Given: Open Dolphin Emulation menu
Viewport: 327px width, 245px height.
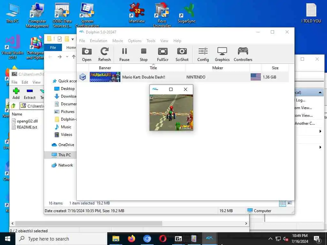Looking at the screenshot, I should (x=98, y=41).
